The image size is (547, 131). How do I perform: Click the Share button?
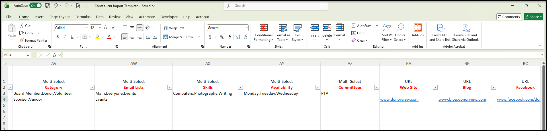(x=534, y=17)
